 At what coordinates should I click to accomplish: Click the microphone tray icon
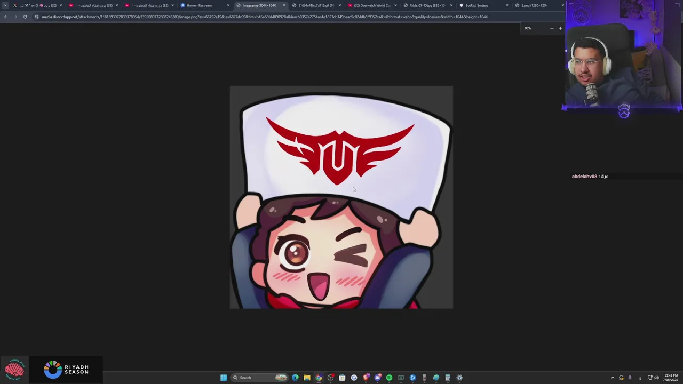[x=630, y=378]
